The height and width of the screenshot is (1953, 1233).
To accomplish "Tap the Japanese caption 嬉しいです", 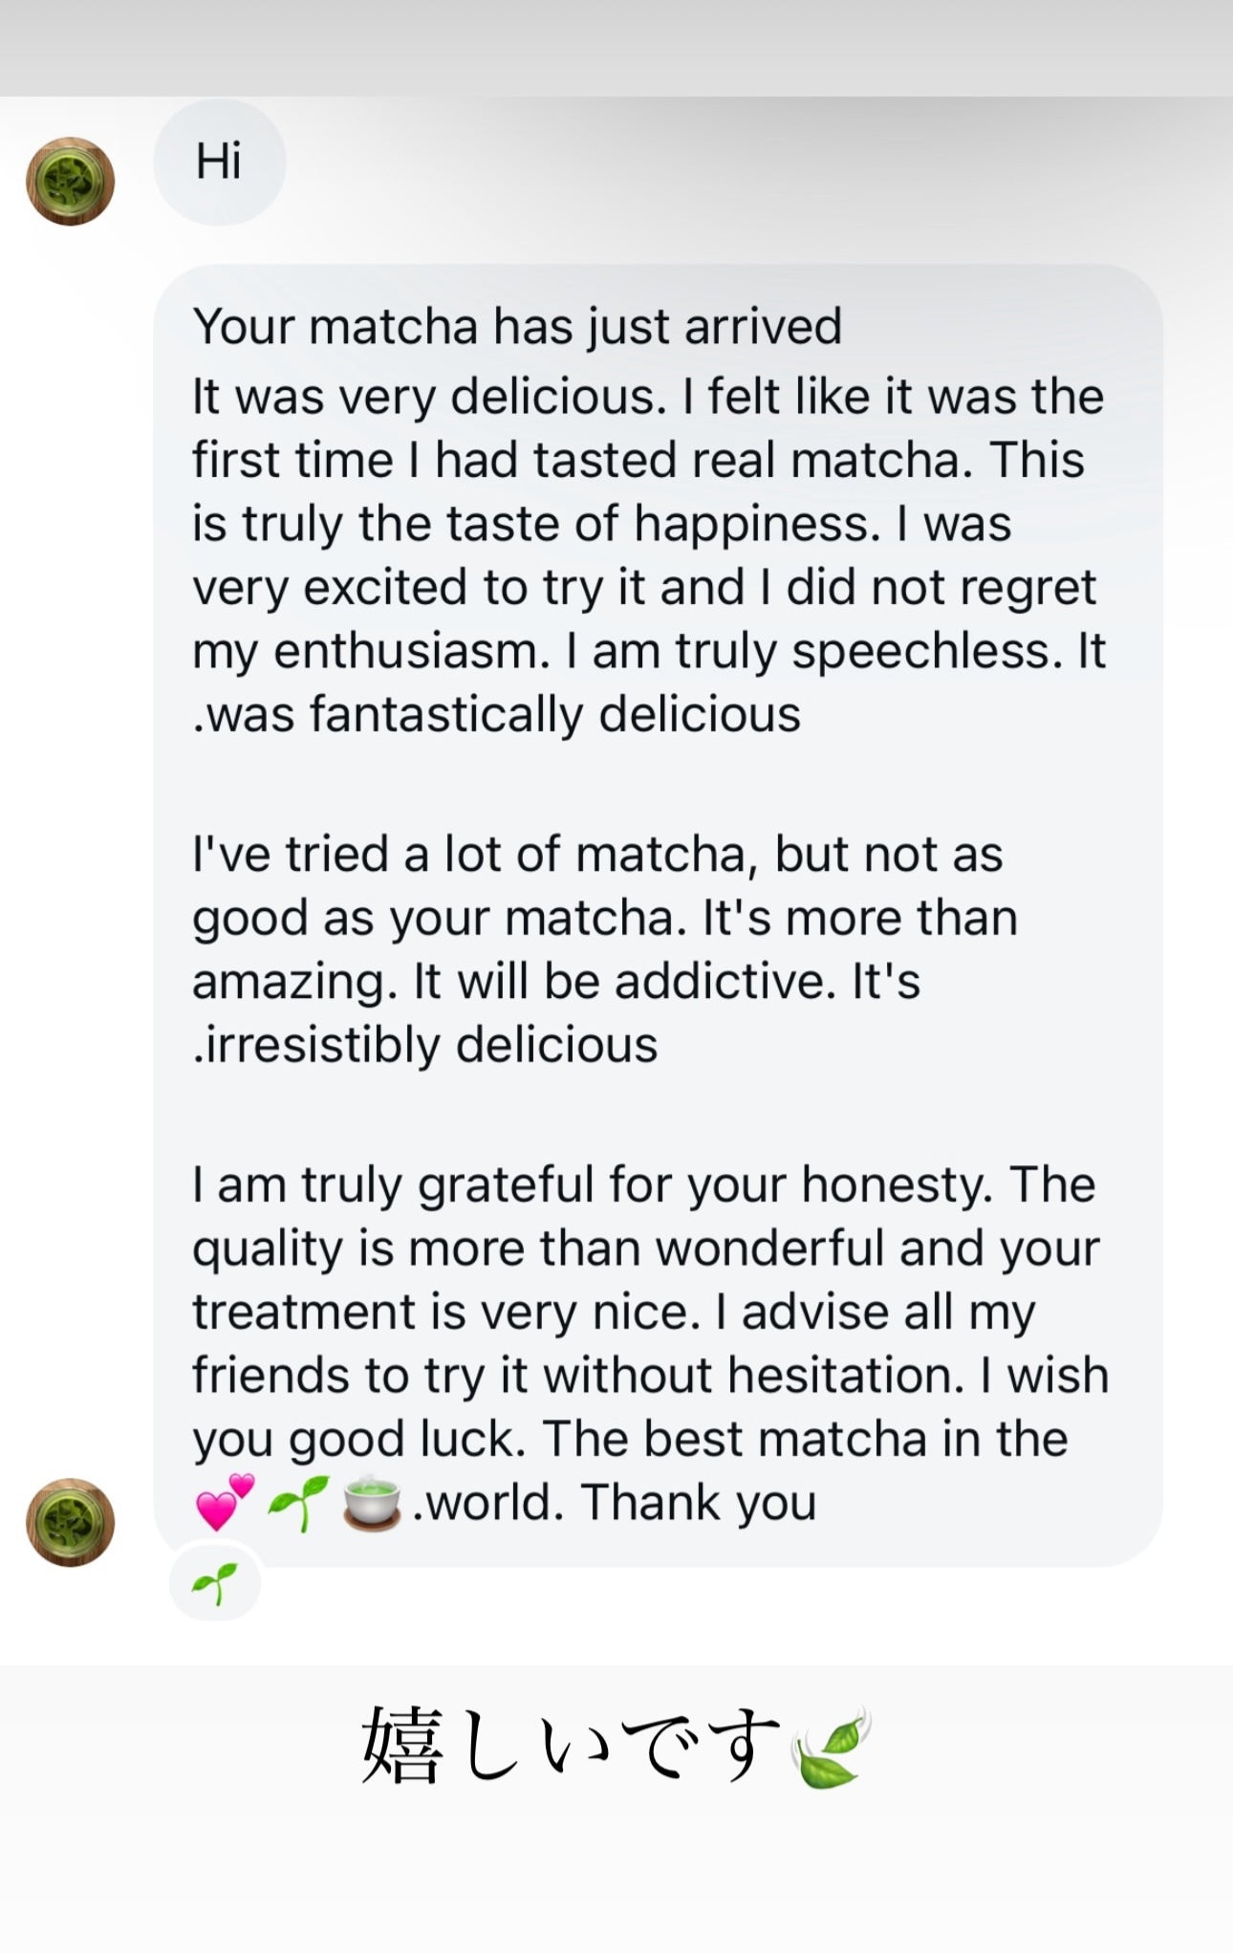I will point(571,1746).
